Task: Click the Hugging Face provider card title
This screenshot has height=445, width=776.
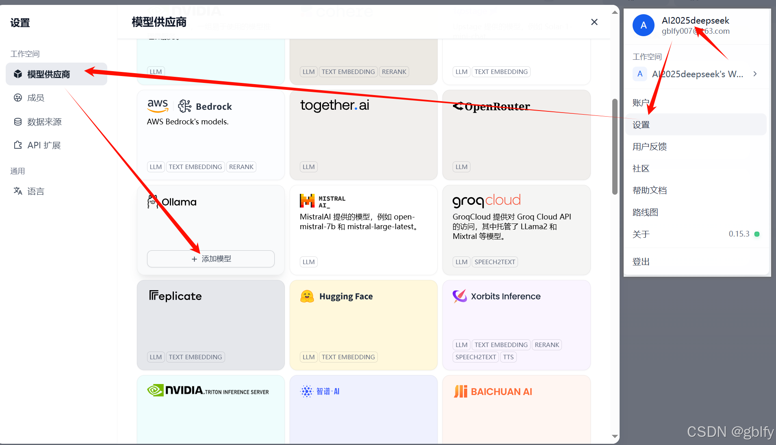Action: [x=346, y=296]
